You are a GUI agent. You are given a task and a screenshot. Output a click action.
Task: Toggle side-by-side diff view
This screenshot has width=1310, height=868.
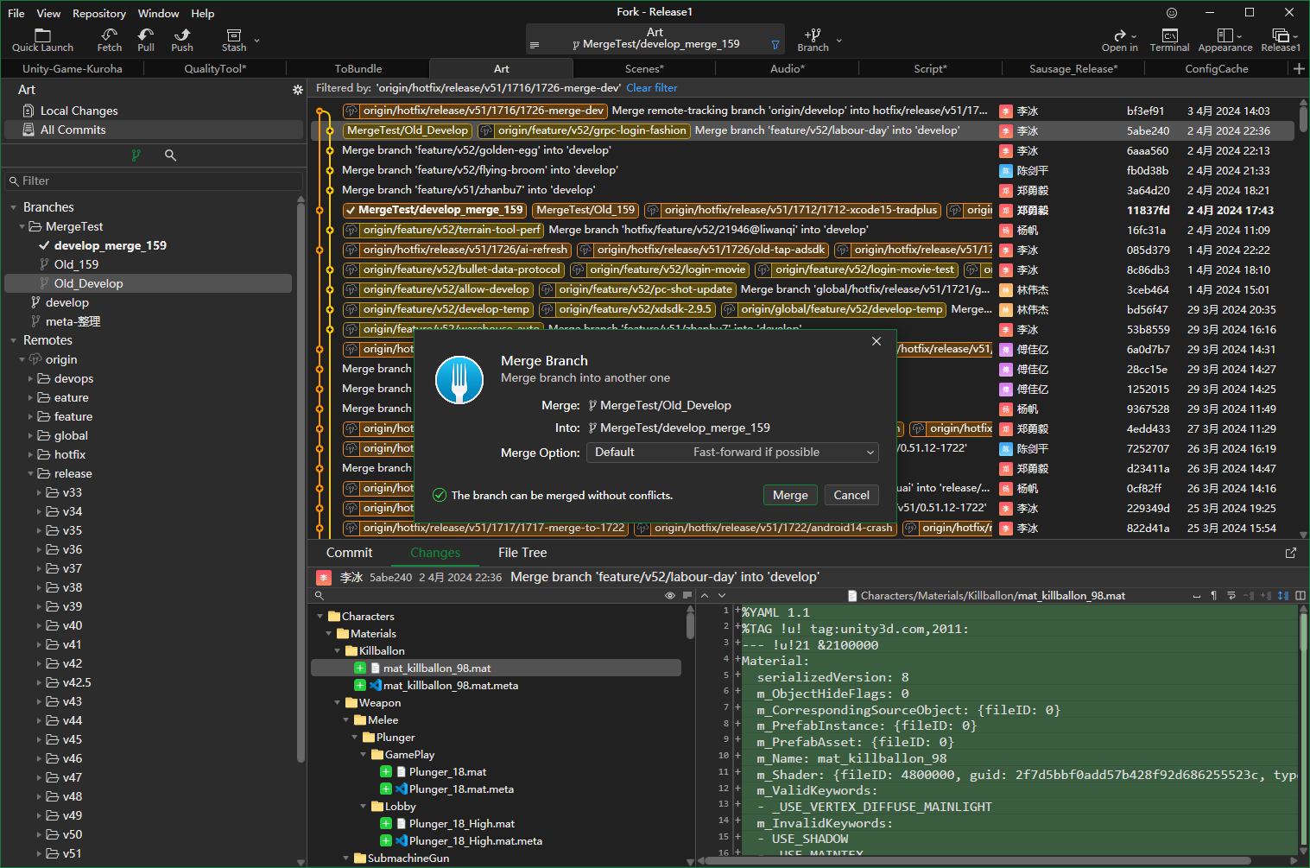tap(1301, 596)
